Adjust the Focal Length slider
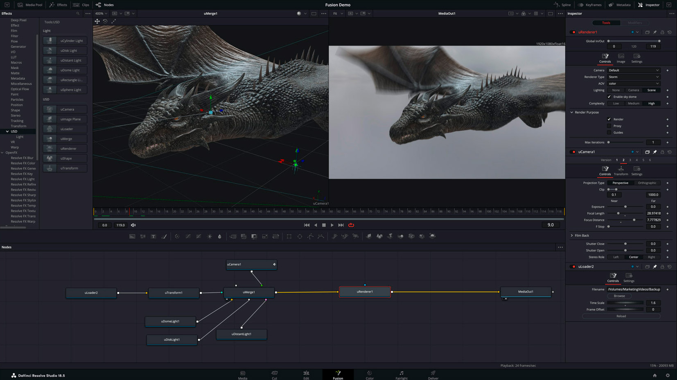 pyautogui.click(x=618, y=213)
